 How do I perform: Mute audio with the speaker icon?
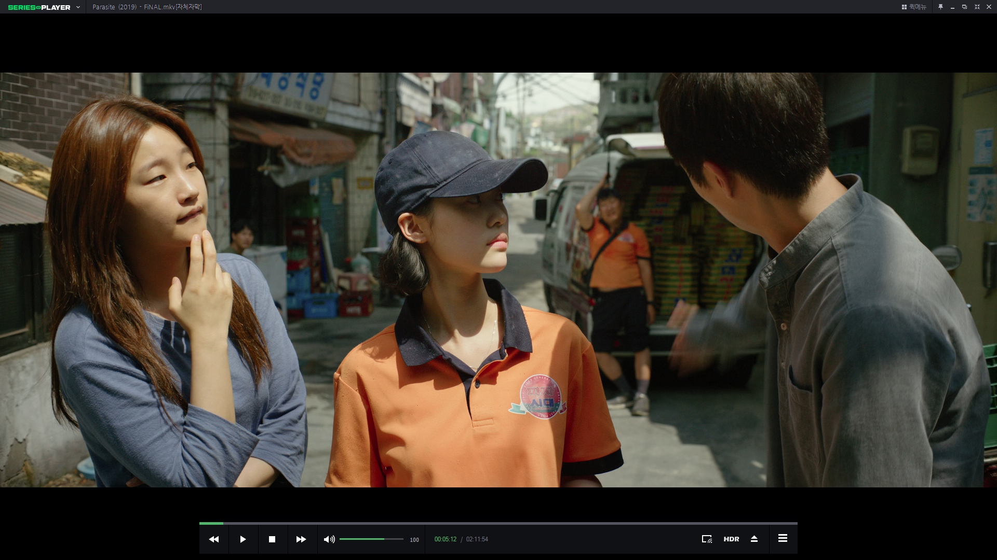coord(329,539)
